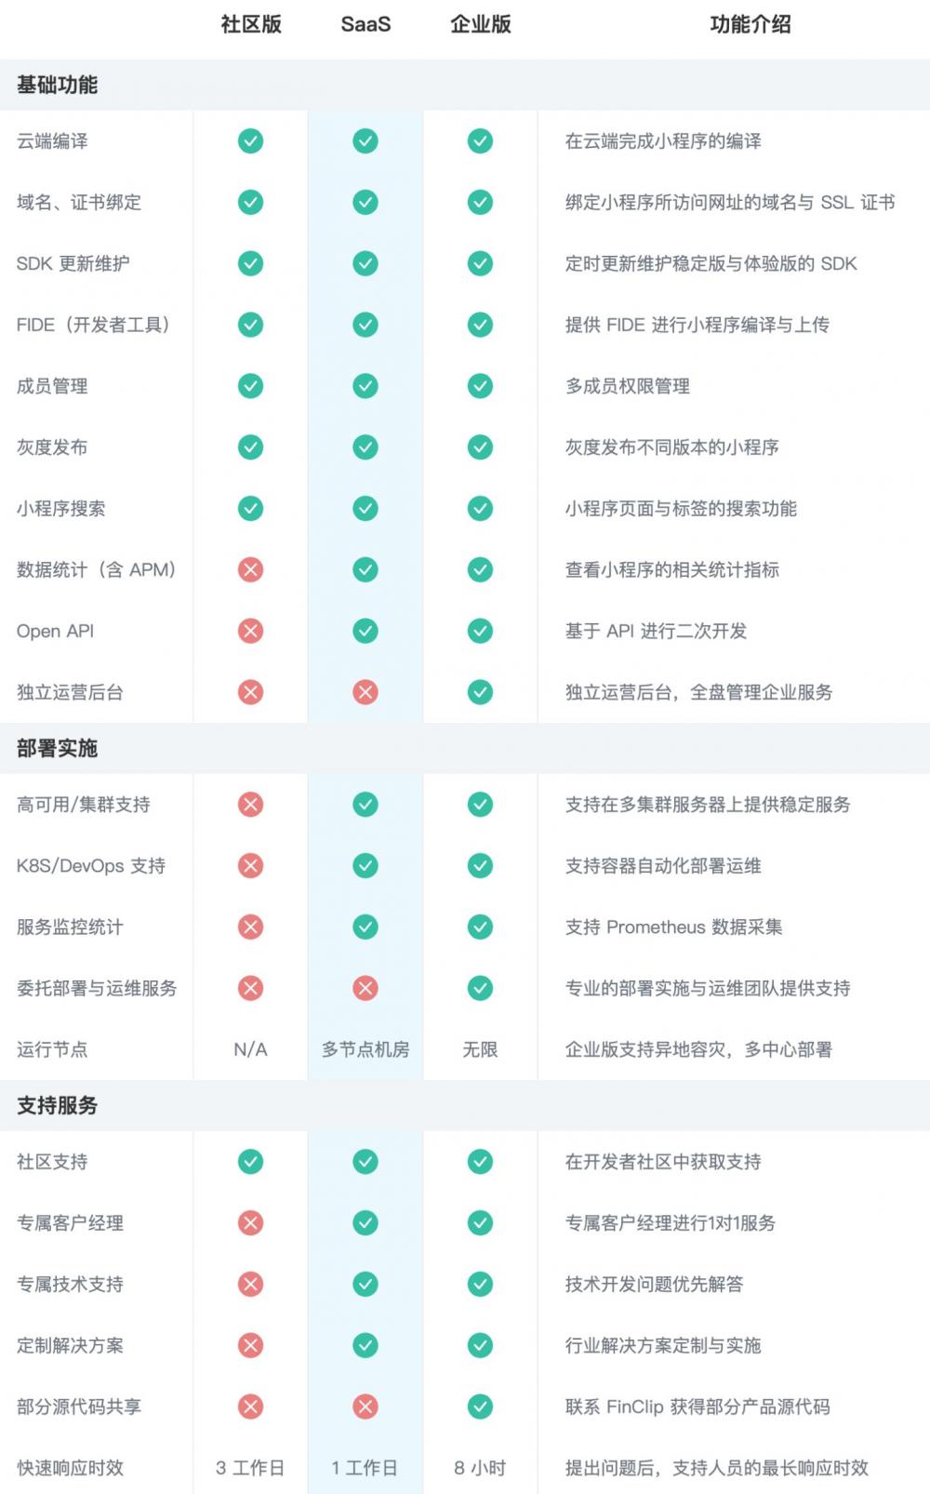Select the SaaS column header
930x1494 pixels.
click(365, 25)
